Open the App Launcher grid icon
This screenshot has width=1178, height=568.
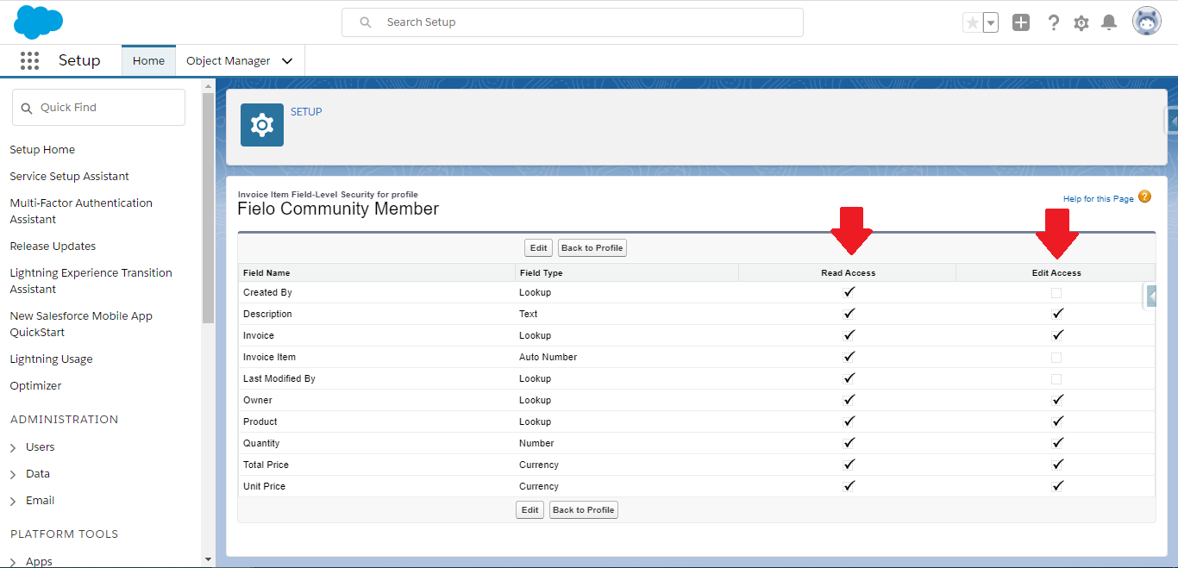pos(30,60)
